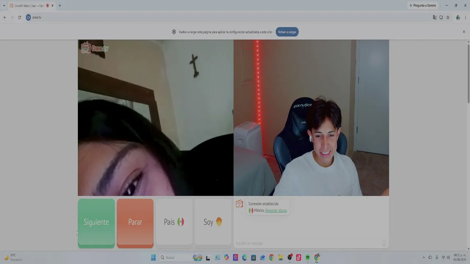This screenshot has height=264, width=470.
Task: Click the page vertical scrollbar
Action: 468,73
